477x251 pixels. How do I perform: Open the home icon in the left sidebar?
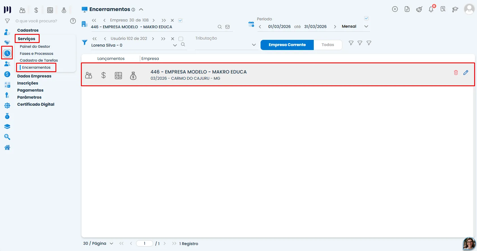tap(7, 148)
